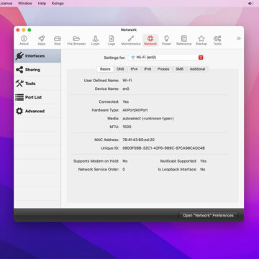Image resolution: width=259 pixels, height=259 pixels.
Task: Click the volume icon in menu bar
Action: click(250, 4)
